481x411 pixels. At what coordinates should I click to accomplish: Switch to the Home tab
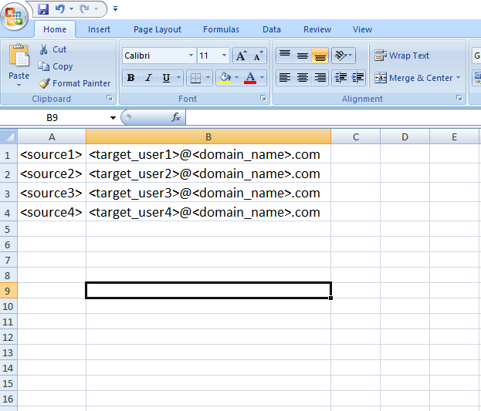coord(55,29)
